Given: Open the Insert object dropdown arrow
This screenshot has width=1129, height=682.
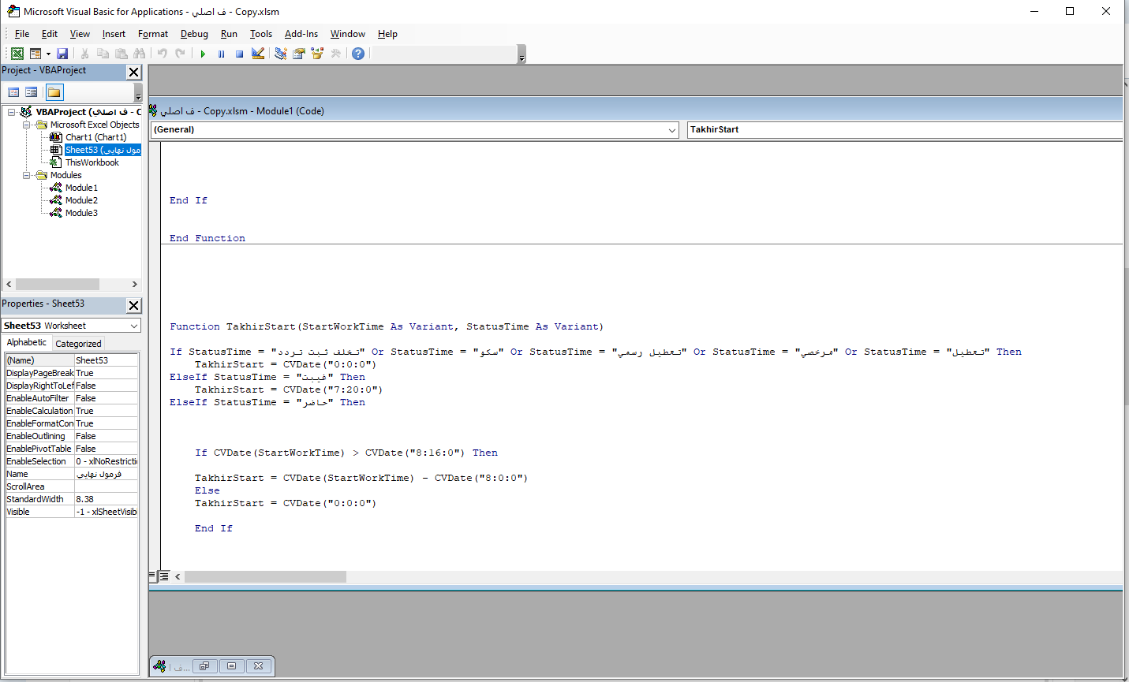Looking at the screenshot, I should coord(48,54).
